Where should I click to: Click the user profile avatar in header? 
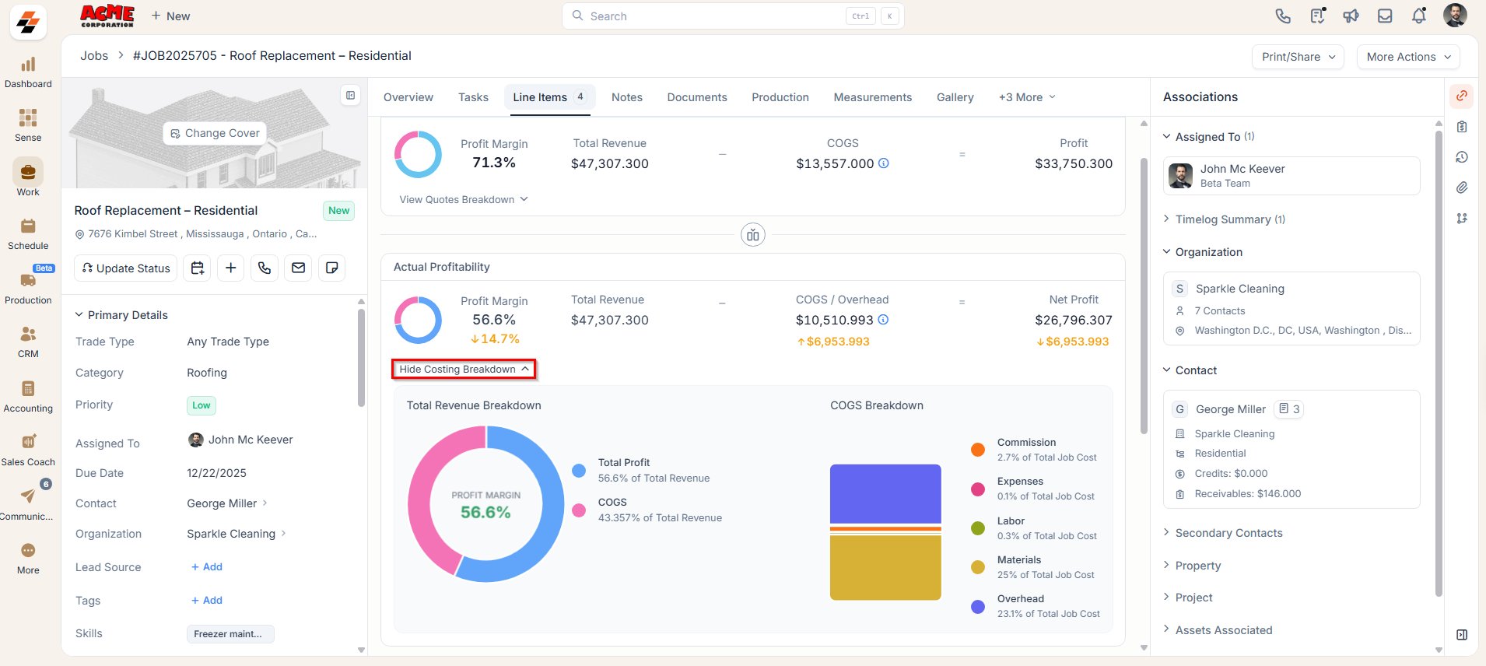pyautogui.click(x=1455, y=15)
